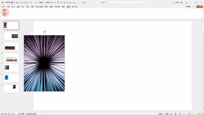Image resolution: width=204 pixels, height=115 pixels.
Task: Switch to Reading view icon
Action: (175, 114)
